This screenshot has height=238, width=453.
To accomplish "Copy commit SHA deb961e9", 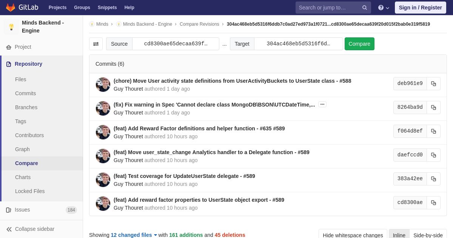I will point(434,84).
